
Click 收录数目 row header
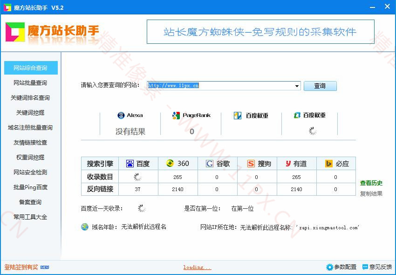coord(100,177)
